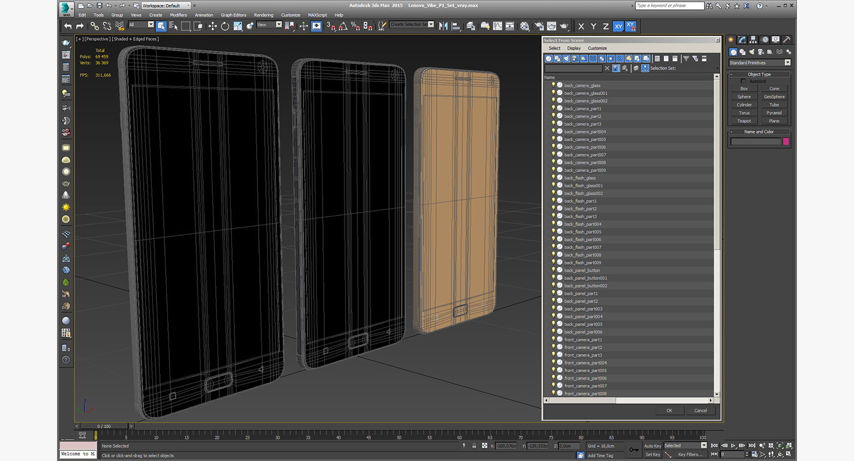Open the Hierarchy command panel tab
854x461 pixels.
pos(753,40)
